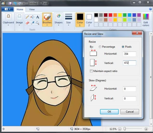Pick the yellow color swatch

pos(120,15)
